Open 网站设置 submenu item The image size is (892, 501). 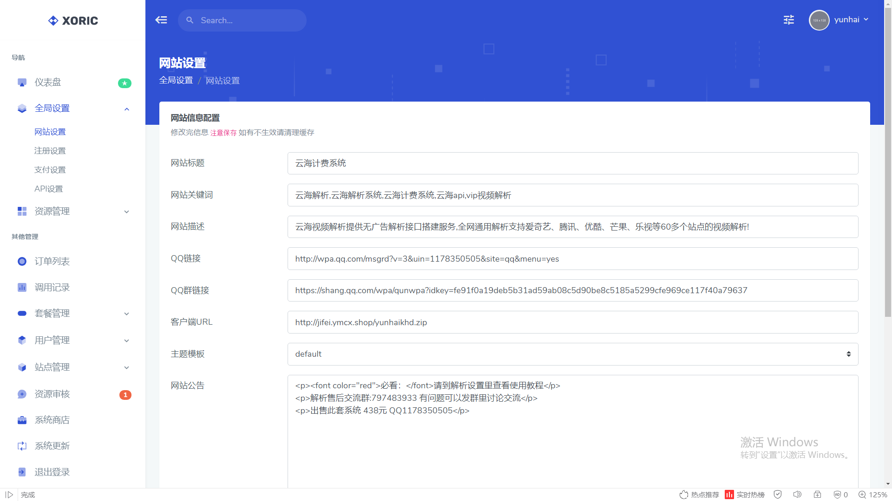[x=50, y=132]
